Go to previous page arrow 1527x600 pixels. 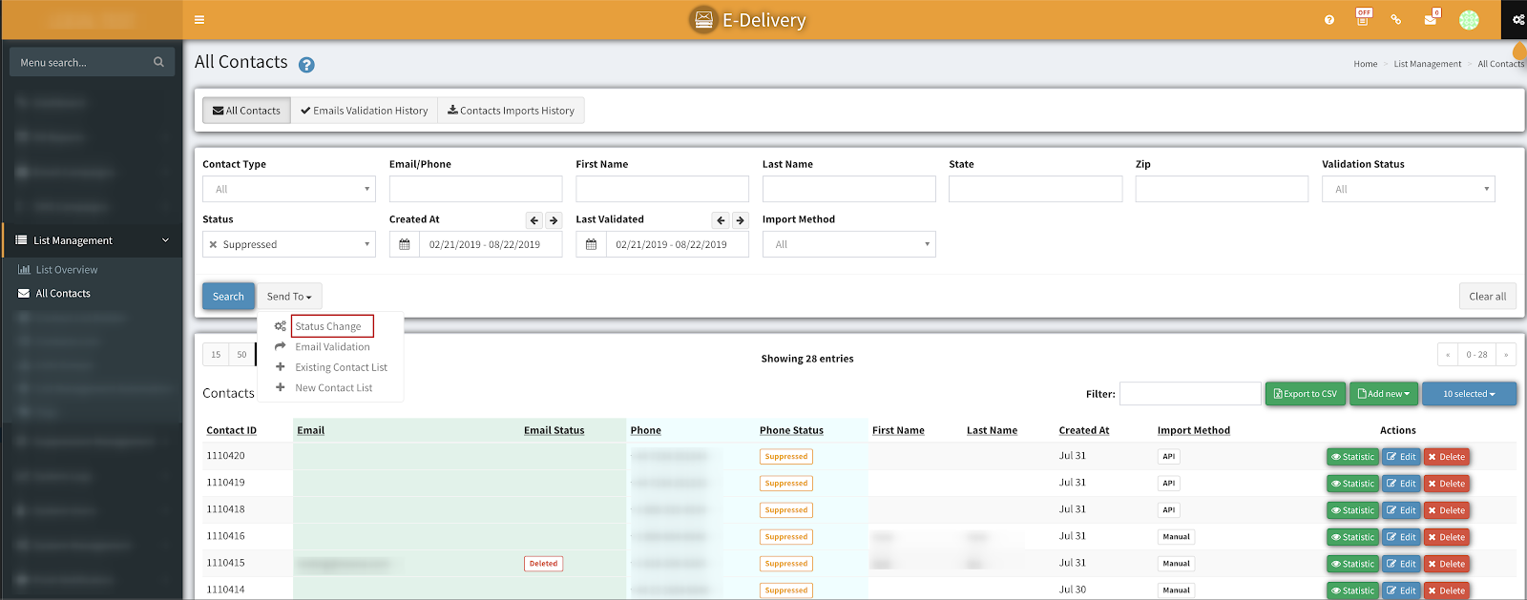pyautogui.click(x=1448, y=355)
